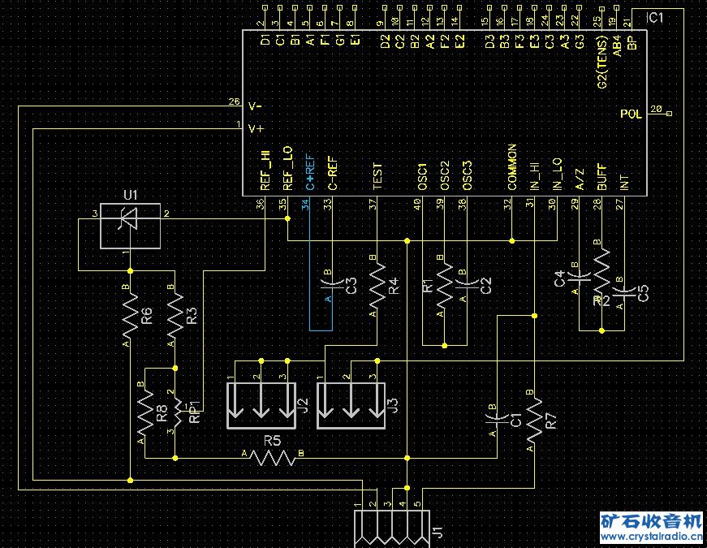This screenshot has width=707, height=548.
Task: Click the IN_LO pin label
Action: 557,174
